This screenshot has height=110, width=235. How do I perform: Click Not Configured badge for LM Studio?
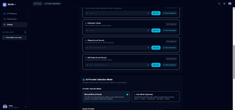coord(171,59)
